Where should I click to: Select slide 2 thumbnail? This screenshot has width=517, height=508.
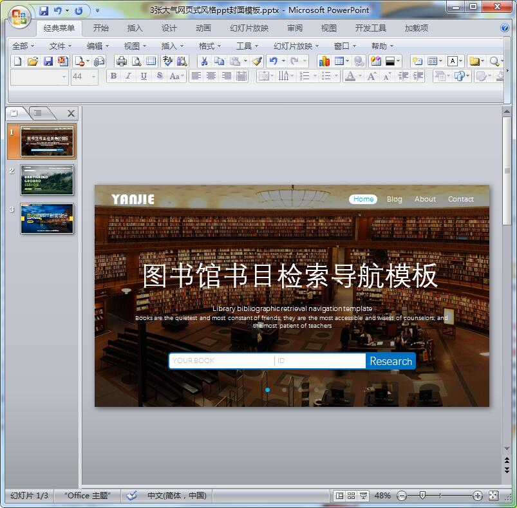[x=47, y=180]
